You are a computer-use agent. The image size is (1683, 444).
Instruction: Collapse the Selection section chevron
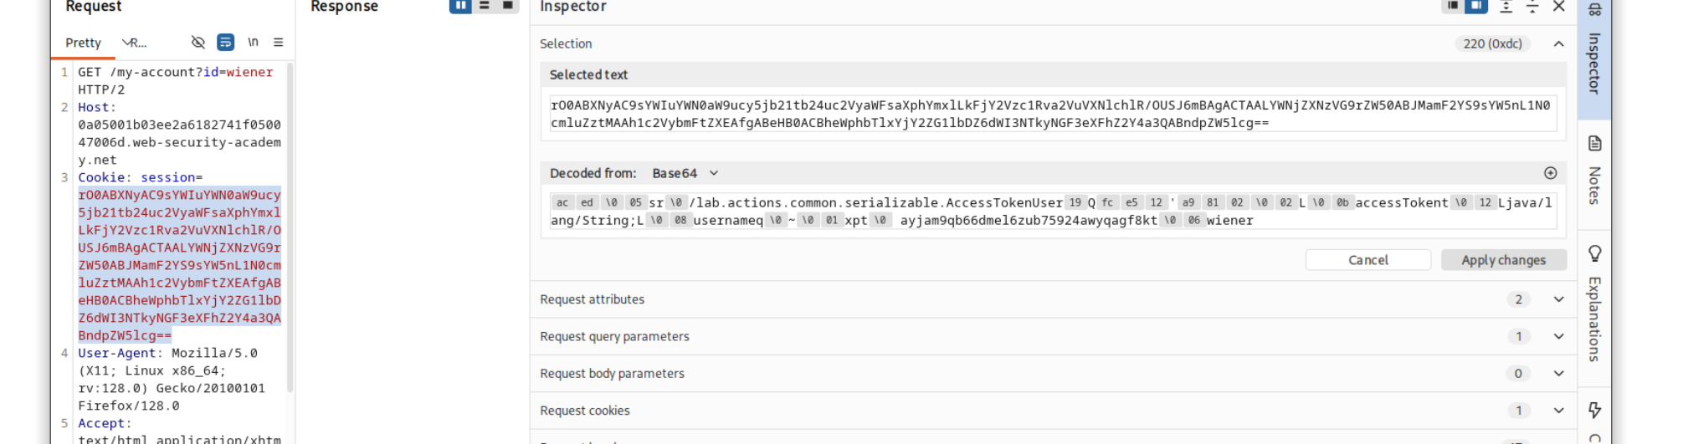coord(1558,43)
